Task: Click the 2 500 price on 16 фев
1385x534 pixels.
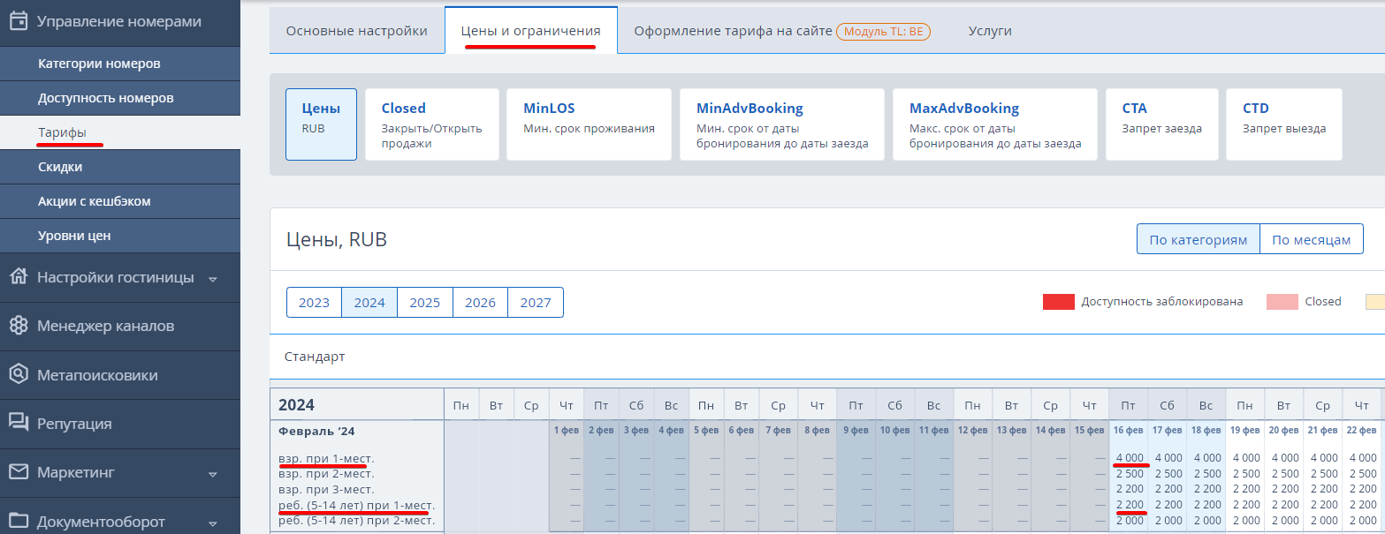Action: pos(1130,474)
